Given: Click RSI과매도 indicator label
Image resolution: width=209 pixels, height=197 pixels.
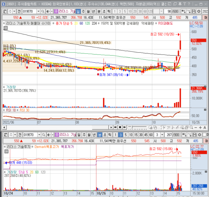Looking at the screenshot, I should (165, 23).
